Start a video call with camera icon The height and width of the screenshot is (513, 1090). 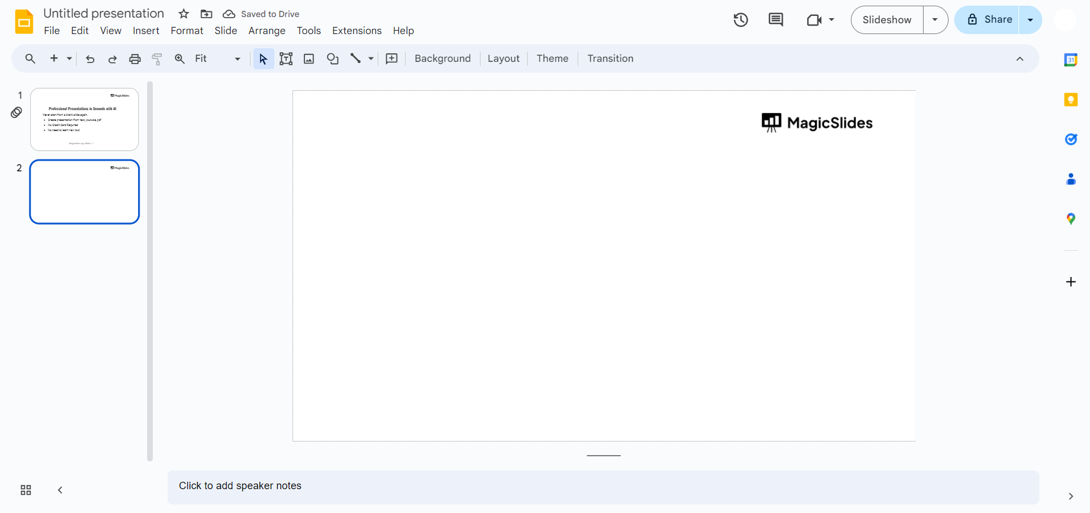(814, 20)
